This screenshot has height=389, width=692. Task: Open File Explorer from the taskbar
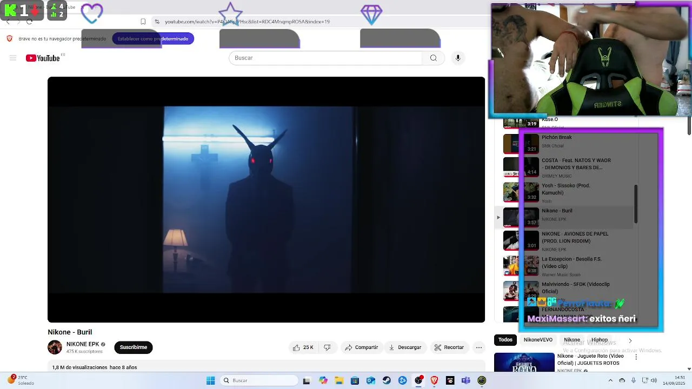[x=339, y=380]
